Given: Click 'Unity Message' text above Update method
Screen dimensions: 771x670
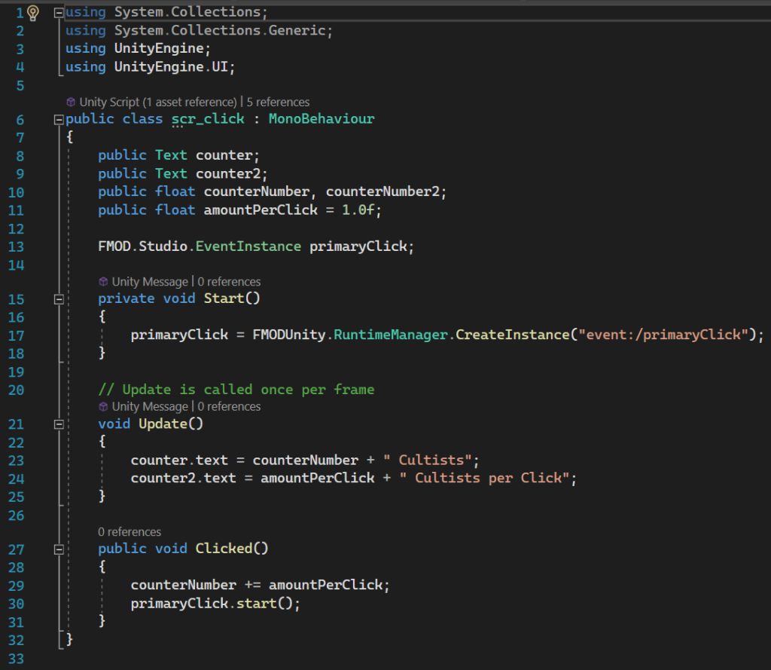Looking at the screenshot, I should (150, 407).
